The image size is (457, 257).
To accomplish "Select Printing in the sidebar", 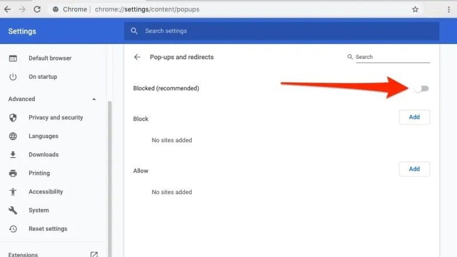I will (x=39, y=174).
